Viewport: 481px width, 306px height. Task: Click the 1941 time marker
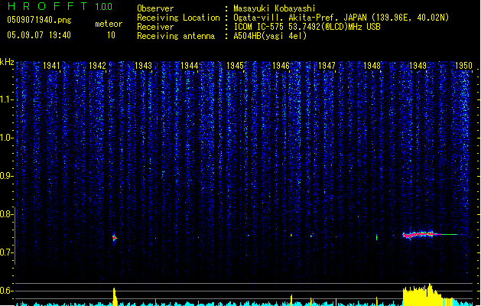pos(51,66)
